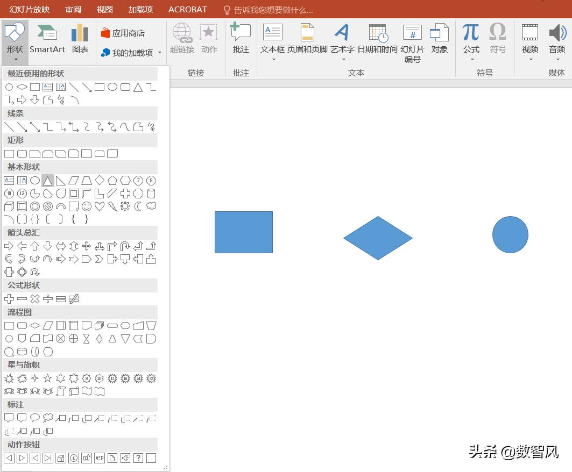Viewport: 572px width, 472px height.
Task: Open the 视图 ribbon tab
Action: [x=104, y=9]
